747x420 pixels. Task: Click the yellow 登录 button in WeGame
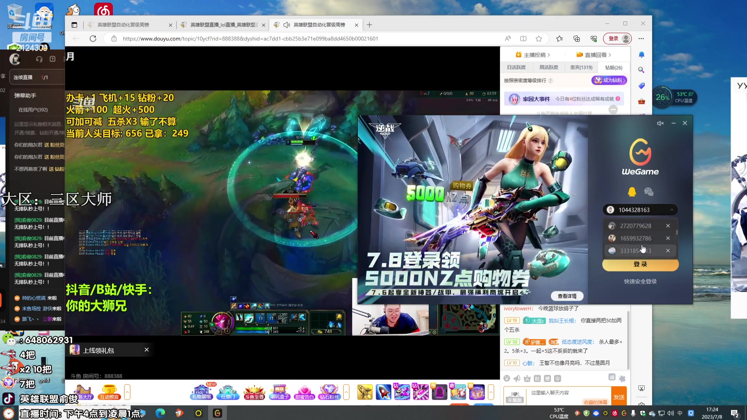[x=640, y=264]
